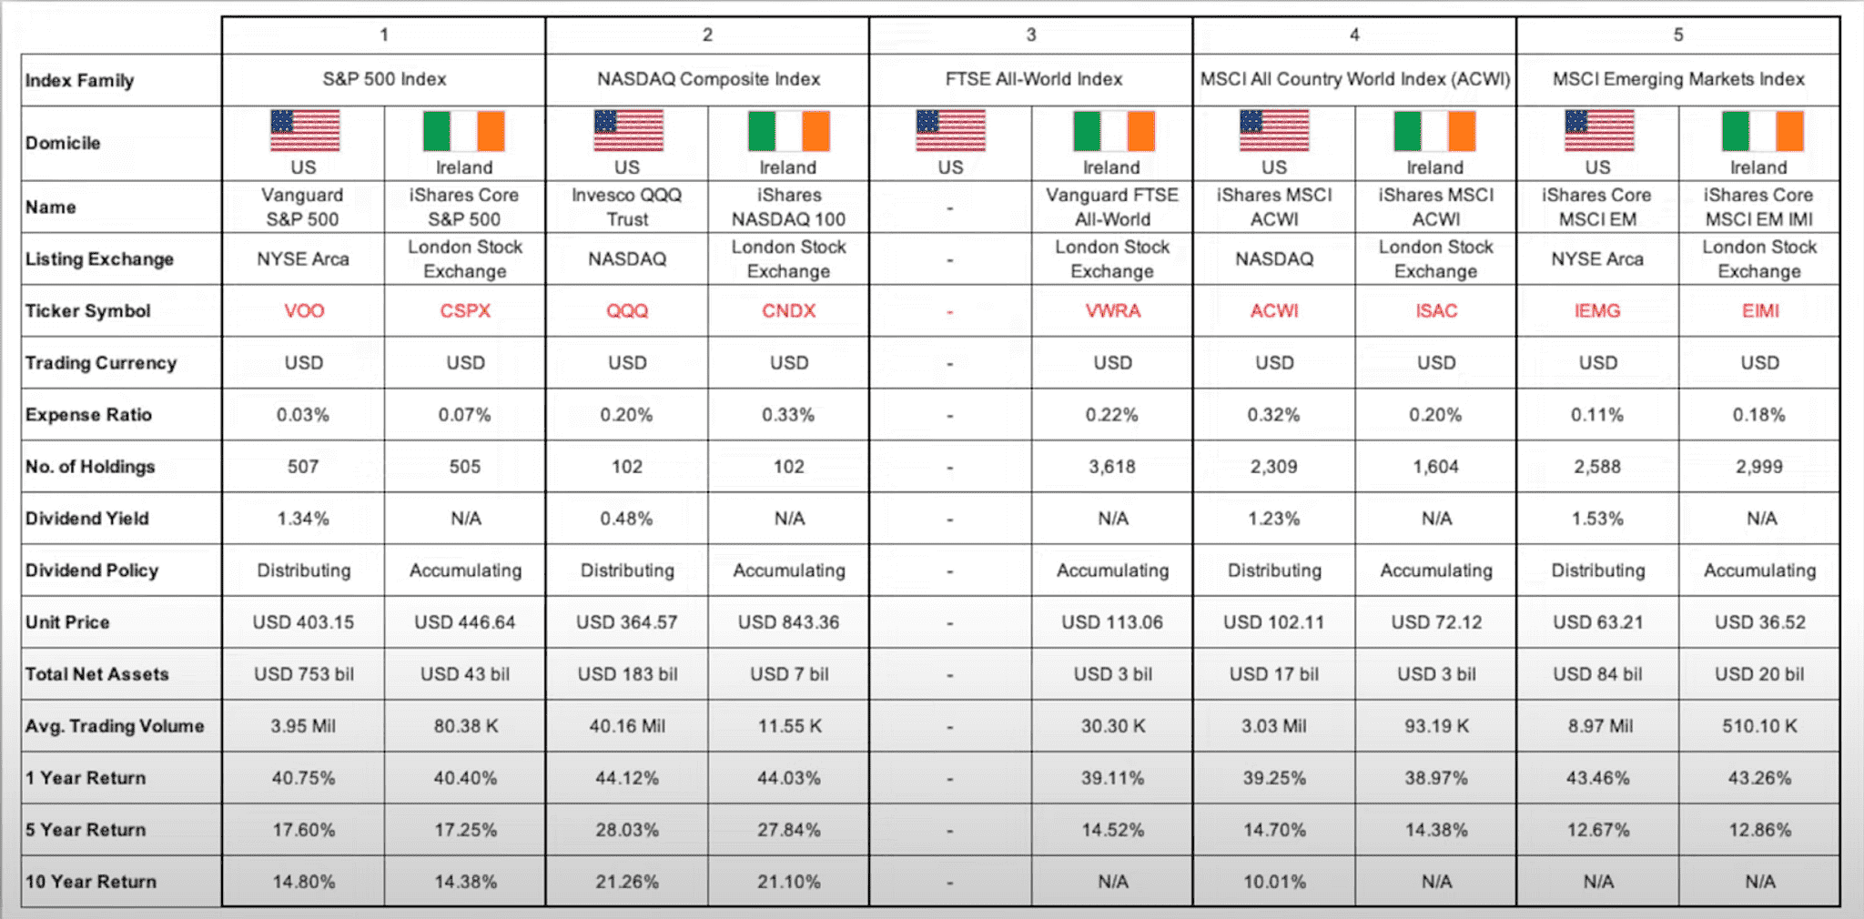Select the Expense Ratio row label
Image resolution: width=1864 pixels, height=919 pixels.
[89, 415]
